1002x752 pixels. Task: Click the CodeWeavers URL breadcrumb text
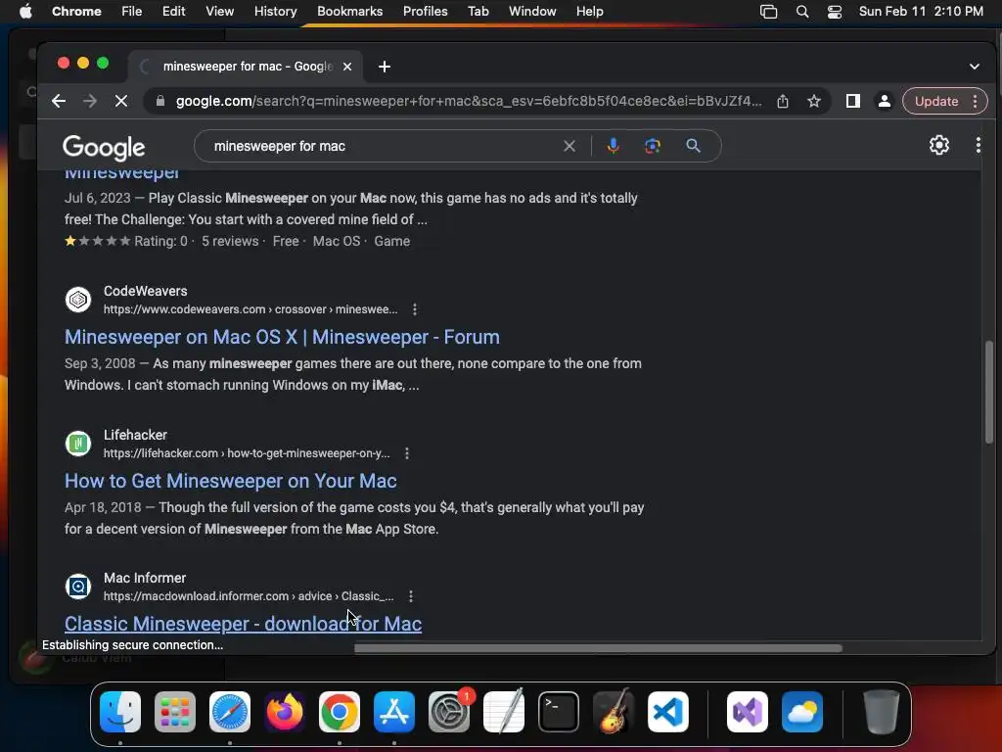250,309
